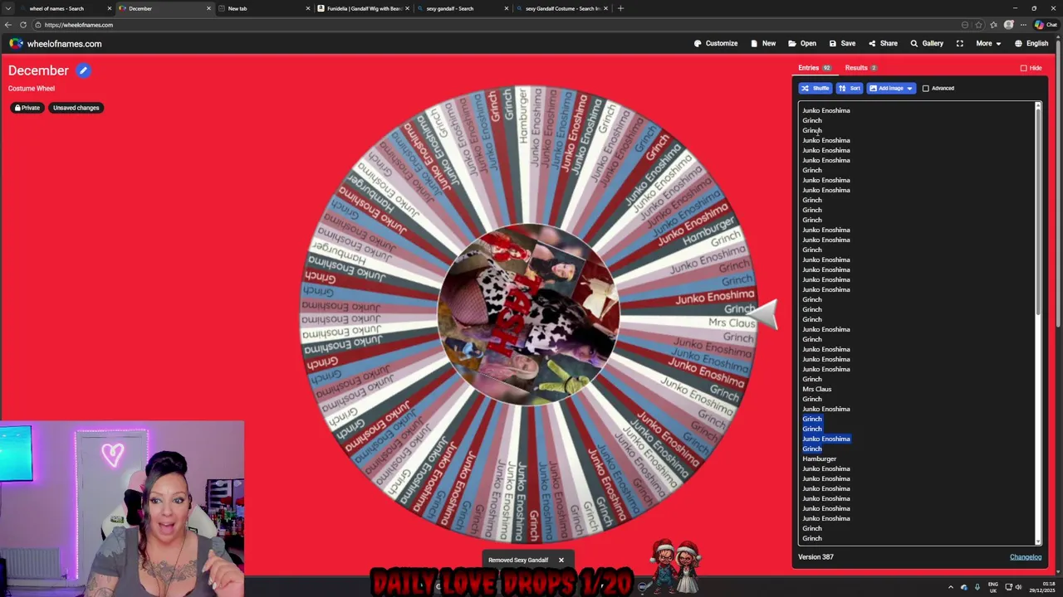
Task: Reload the page
Action: click(x=23, y=25)
